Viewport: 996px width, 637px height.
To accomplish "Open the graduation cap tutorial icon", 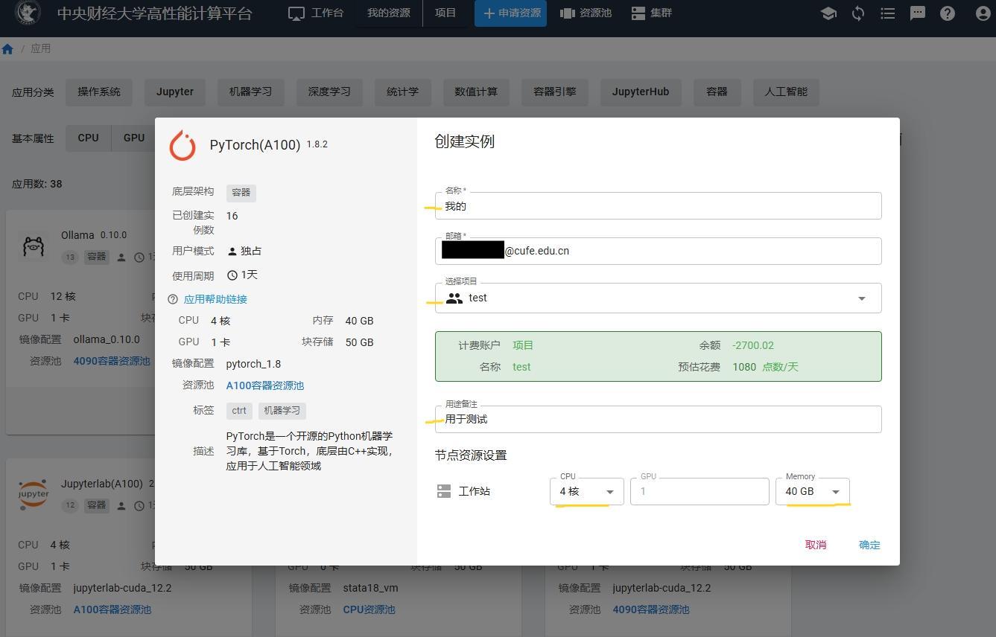I will 828,13.
